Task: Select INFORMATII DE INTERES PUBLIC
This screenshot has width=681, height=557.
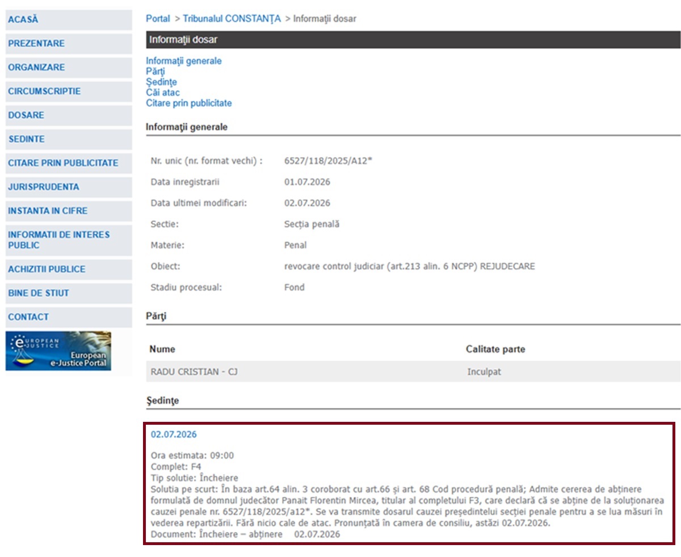Action: pyautogui.click(x=69, y=240)
